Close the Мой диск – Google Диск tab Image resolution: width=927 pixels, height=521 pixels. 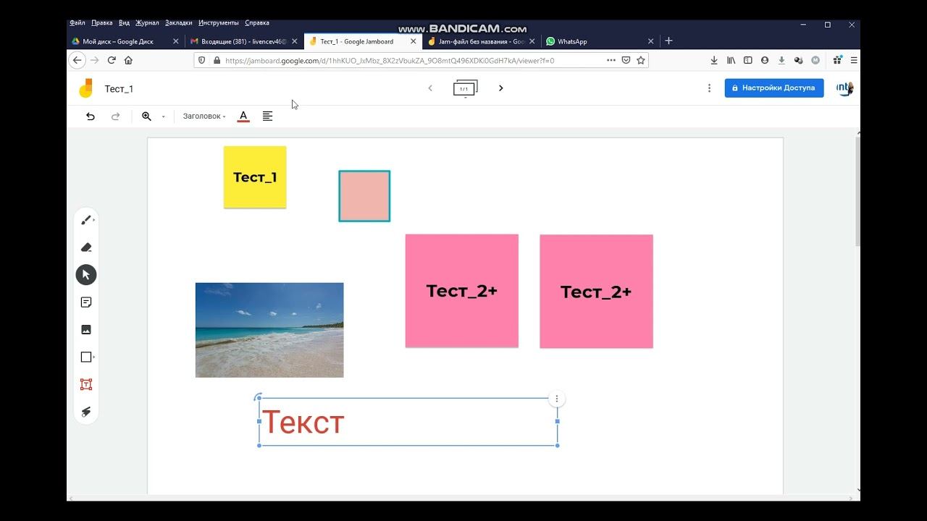175,41
